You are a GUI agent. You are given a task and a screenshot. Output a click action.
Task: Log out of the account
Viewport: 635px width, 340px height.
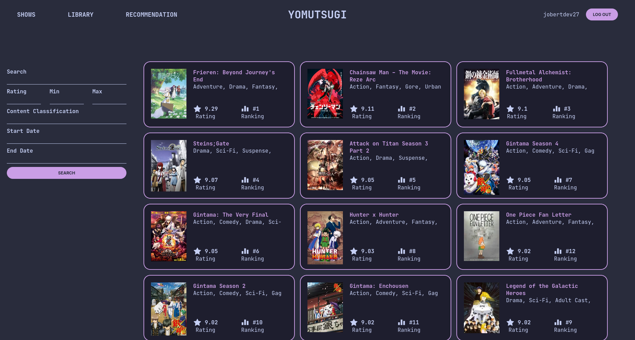point(602,14)
